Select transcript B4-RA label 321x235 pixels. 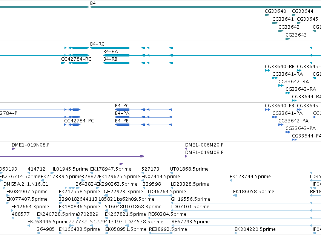pyautogui.click(x=111, y=52)
